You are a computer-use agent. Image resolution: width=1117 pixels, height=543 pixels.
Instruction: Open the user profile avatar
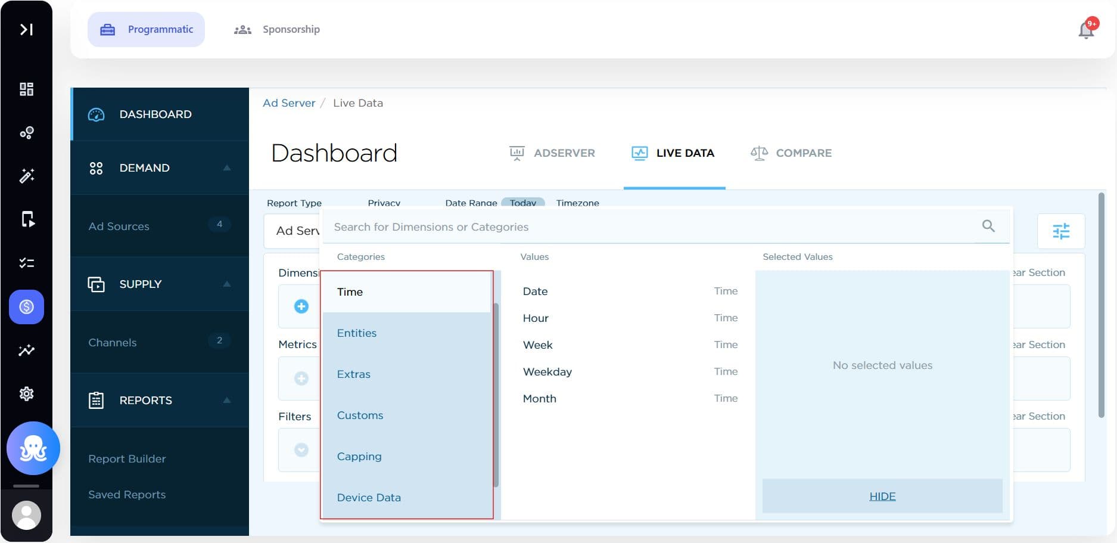coord(26,515)
